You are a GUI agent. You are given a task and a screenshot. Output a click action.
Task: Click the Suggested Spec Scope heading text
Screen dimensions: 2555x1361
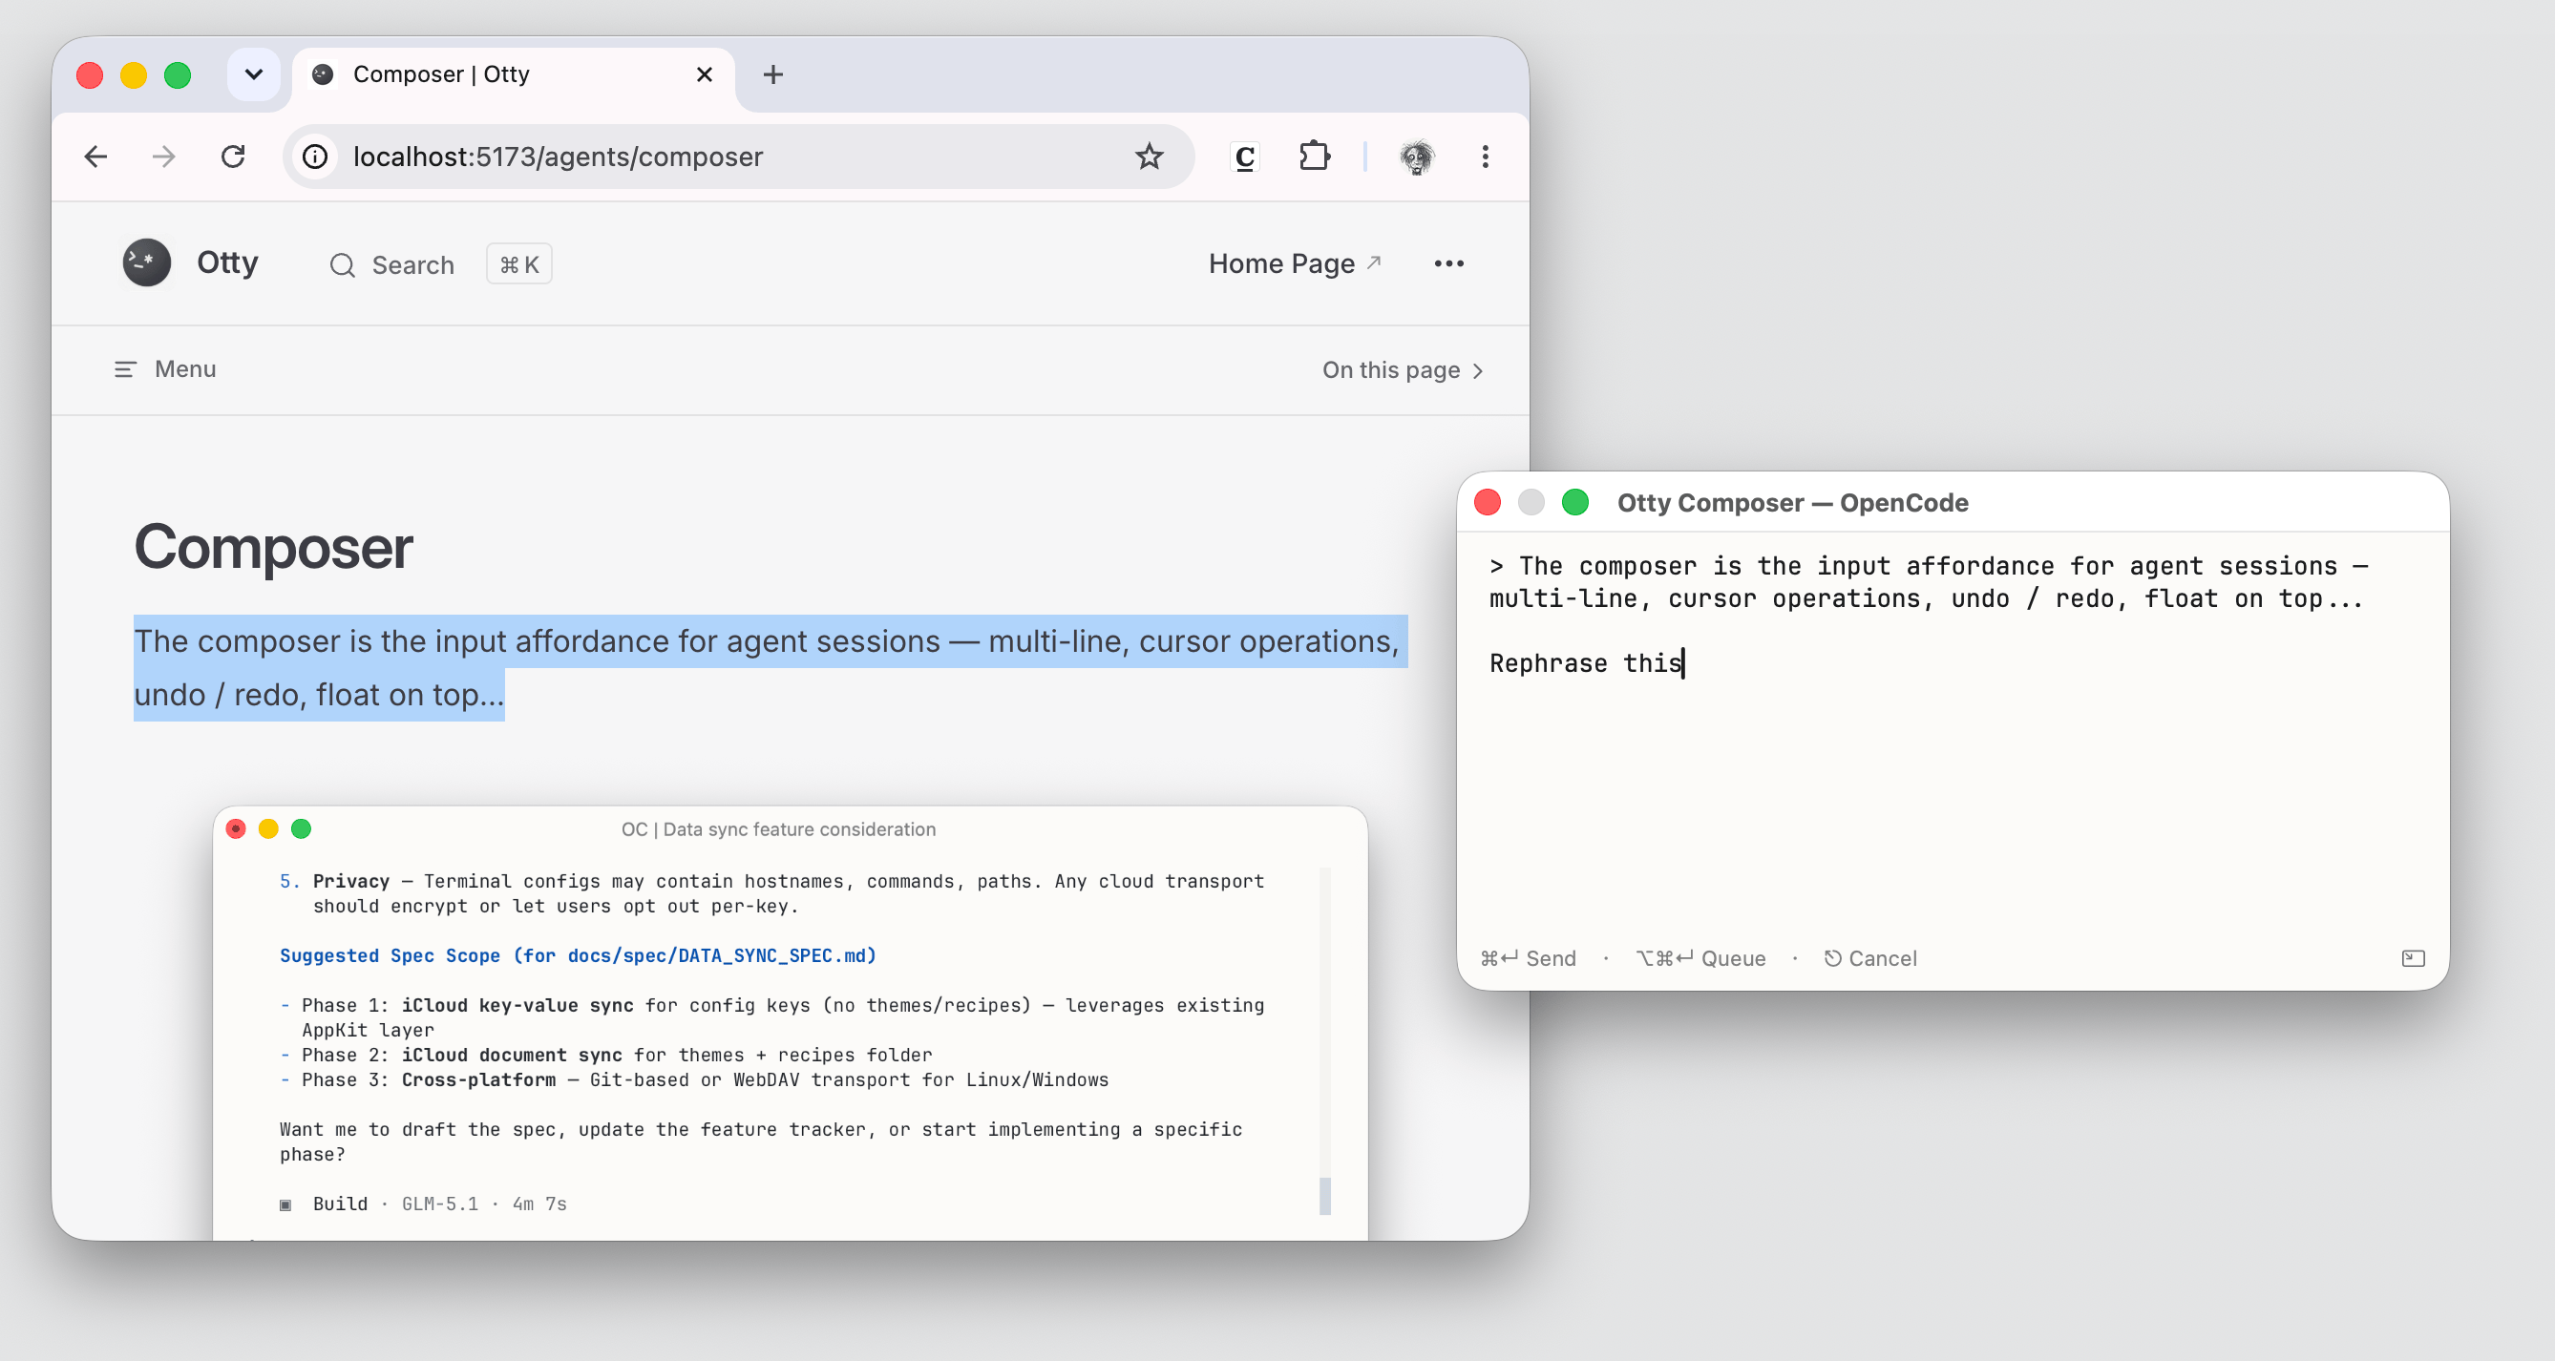tap(579, 955)
